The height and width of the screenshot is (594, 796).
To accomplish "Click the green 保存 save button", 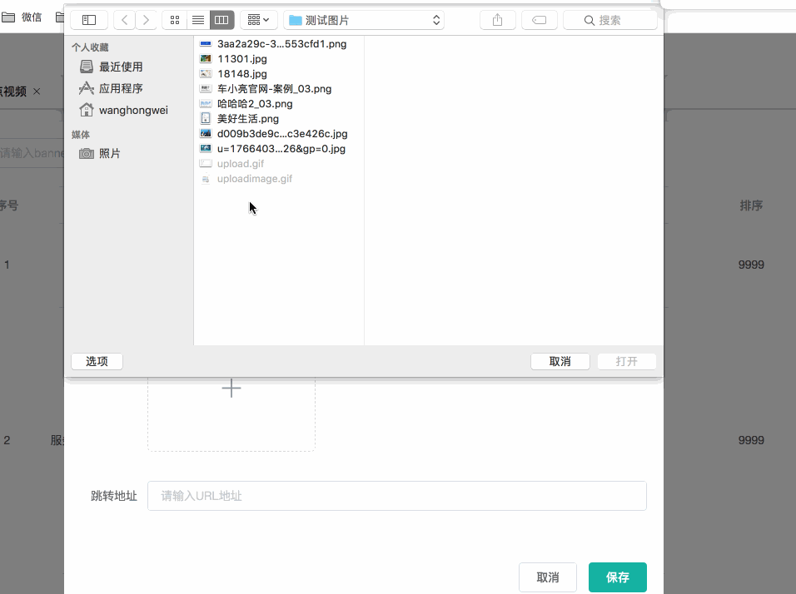I will [618, 577].
